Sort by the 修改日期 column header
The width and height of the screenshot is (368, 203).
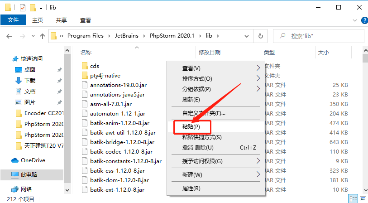(x=209, y=53)
